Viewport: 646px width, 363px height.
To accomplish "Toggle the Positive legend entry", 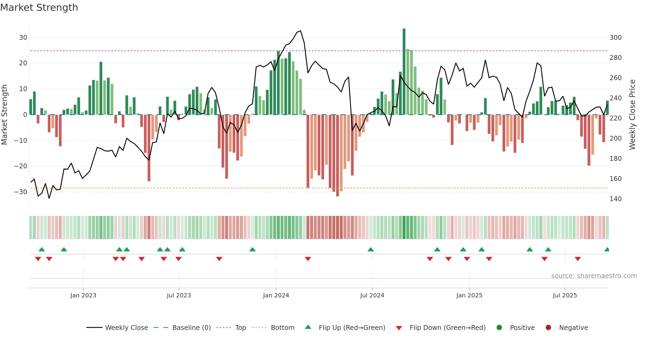I will coord(515,328).
